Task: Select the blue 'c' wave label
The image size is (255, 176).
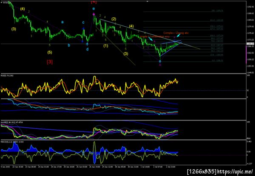Action: [83, 22]
